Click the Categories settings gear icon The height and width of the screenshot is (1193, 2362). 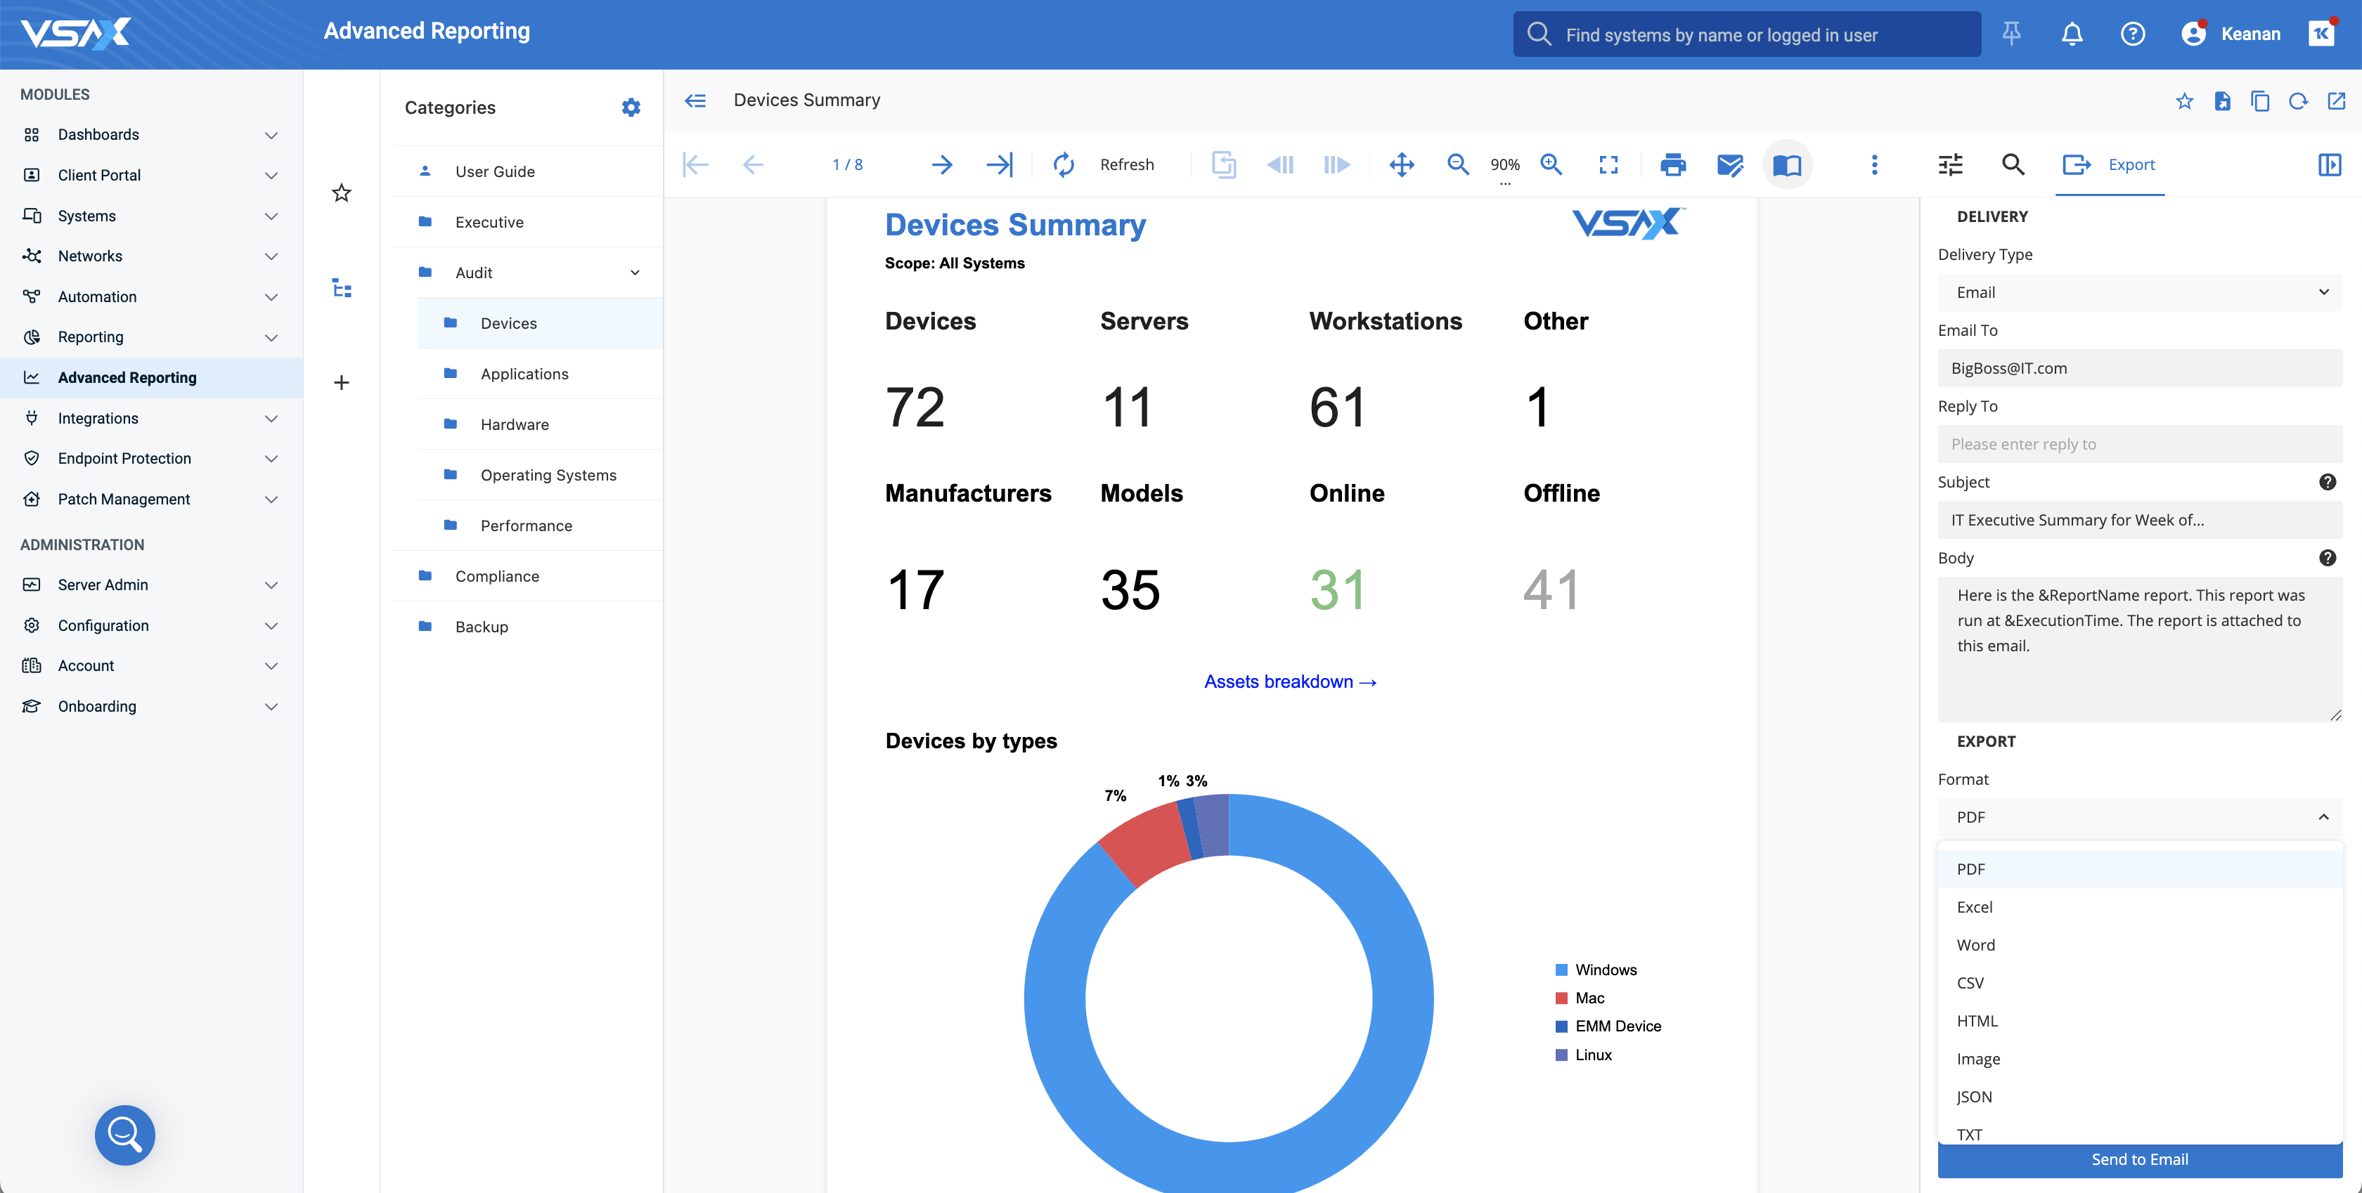pyautogui.click(x=631, y=107)
